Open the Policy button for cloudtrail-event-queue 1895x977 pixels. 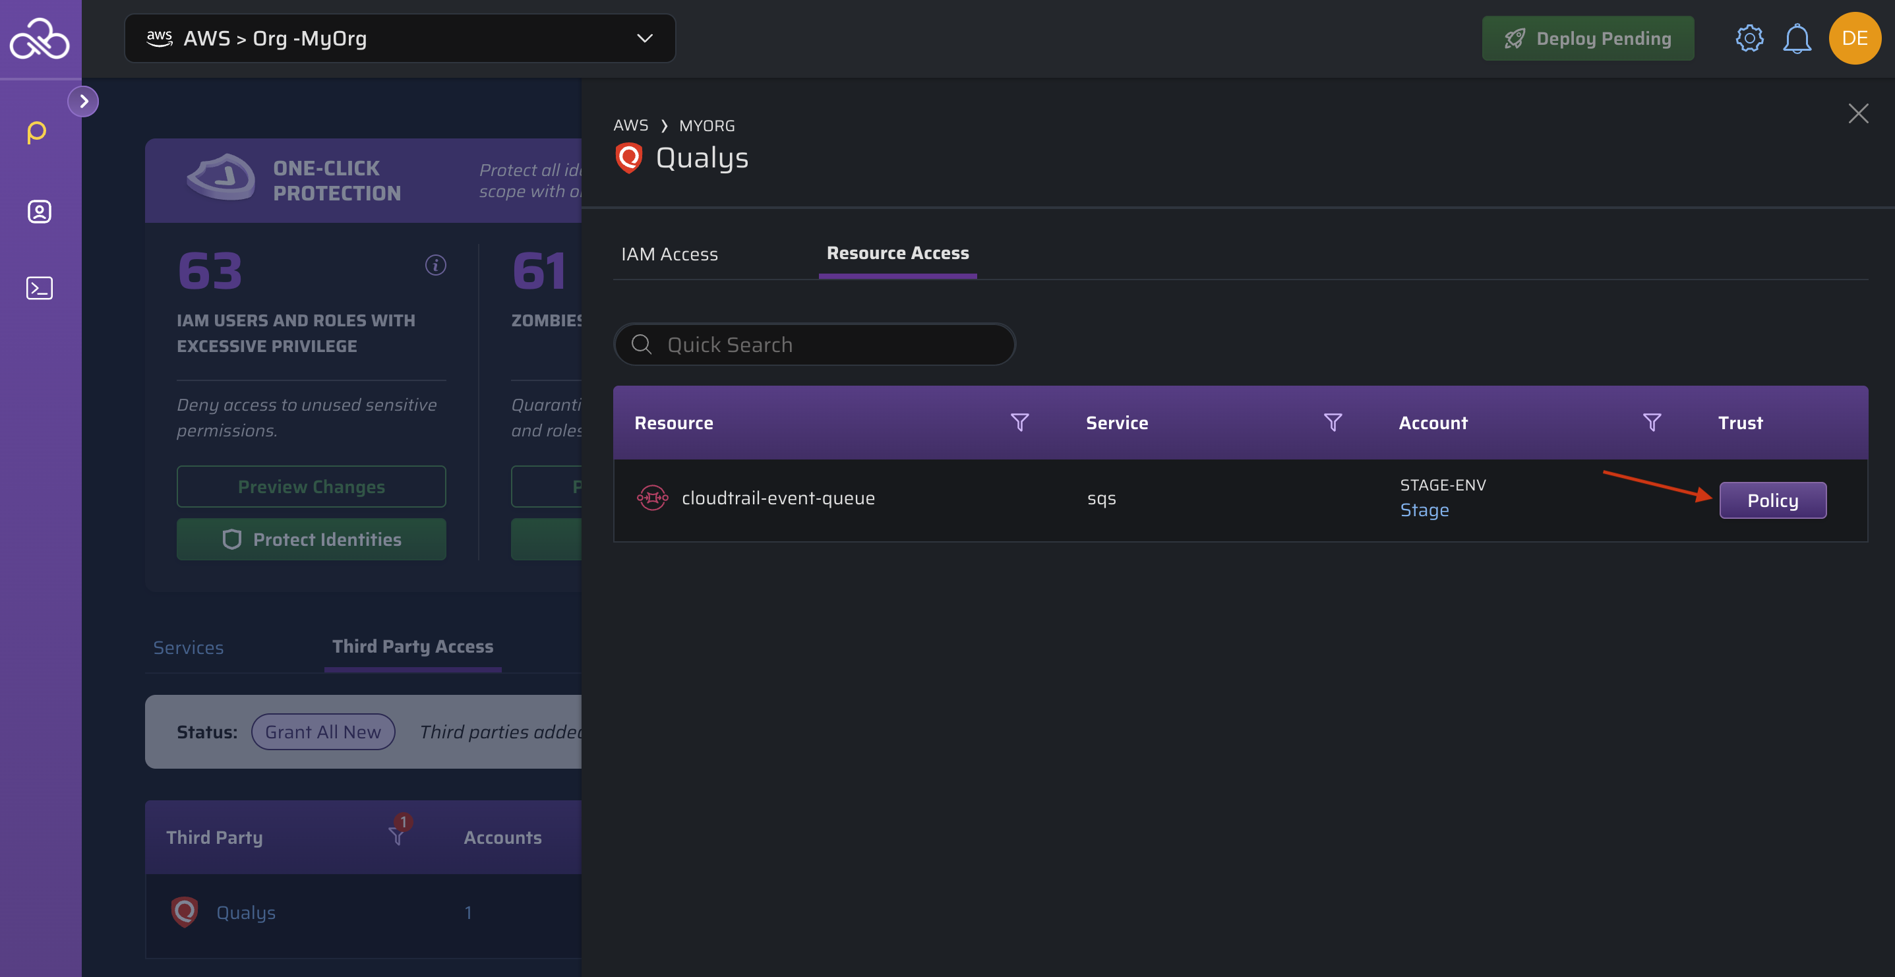coord(1772,500)
